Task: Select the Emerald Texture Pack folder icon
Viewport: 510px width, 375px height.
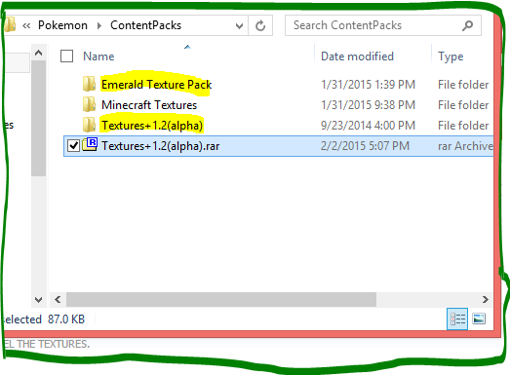Action: [x=89, y=84]
